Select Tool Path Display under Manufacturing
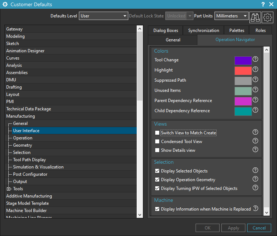This screenshot has height=236, width=277. pyautogui.click(x=74, y=160)
